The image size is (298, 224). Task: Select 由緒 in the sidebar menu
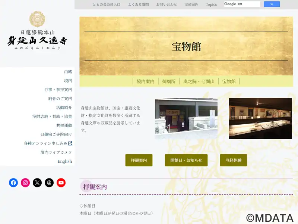coord(68,72)
